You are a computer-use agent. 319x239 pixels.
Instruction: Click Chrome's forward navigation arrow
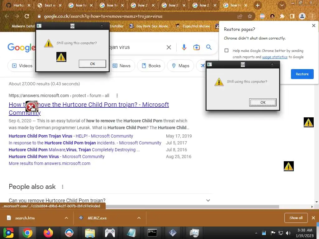pos(17,16)
